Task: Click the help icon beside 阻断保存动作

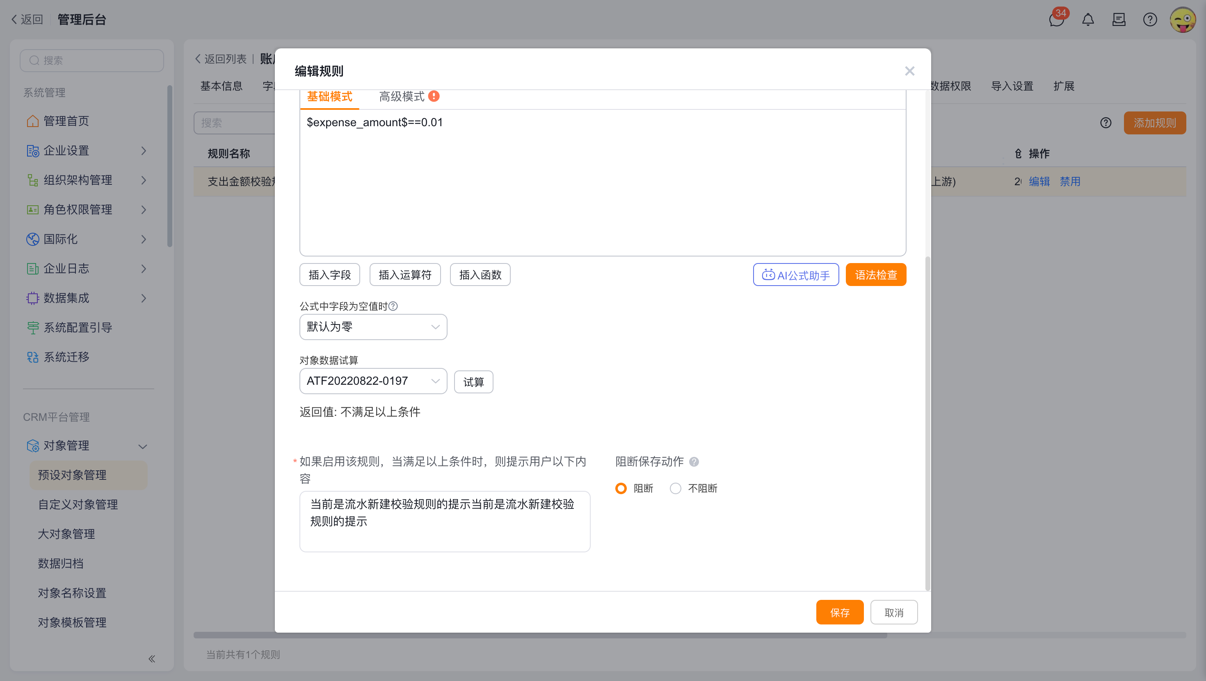Action: tap(694, 462)
